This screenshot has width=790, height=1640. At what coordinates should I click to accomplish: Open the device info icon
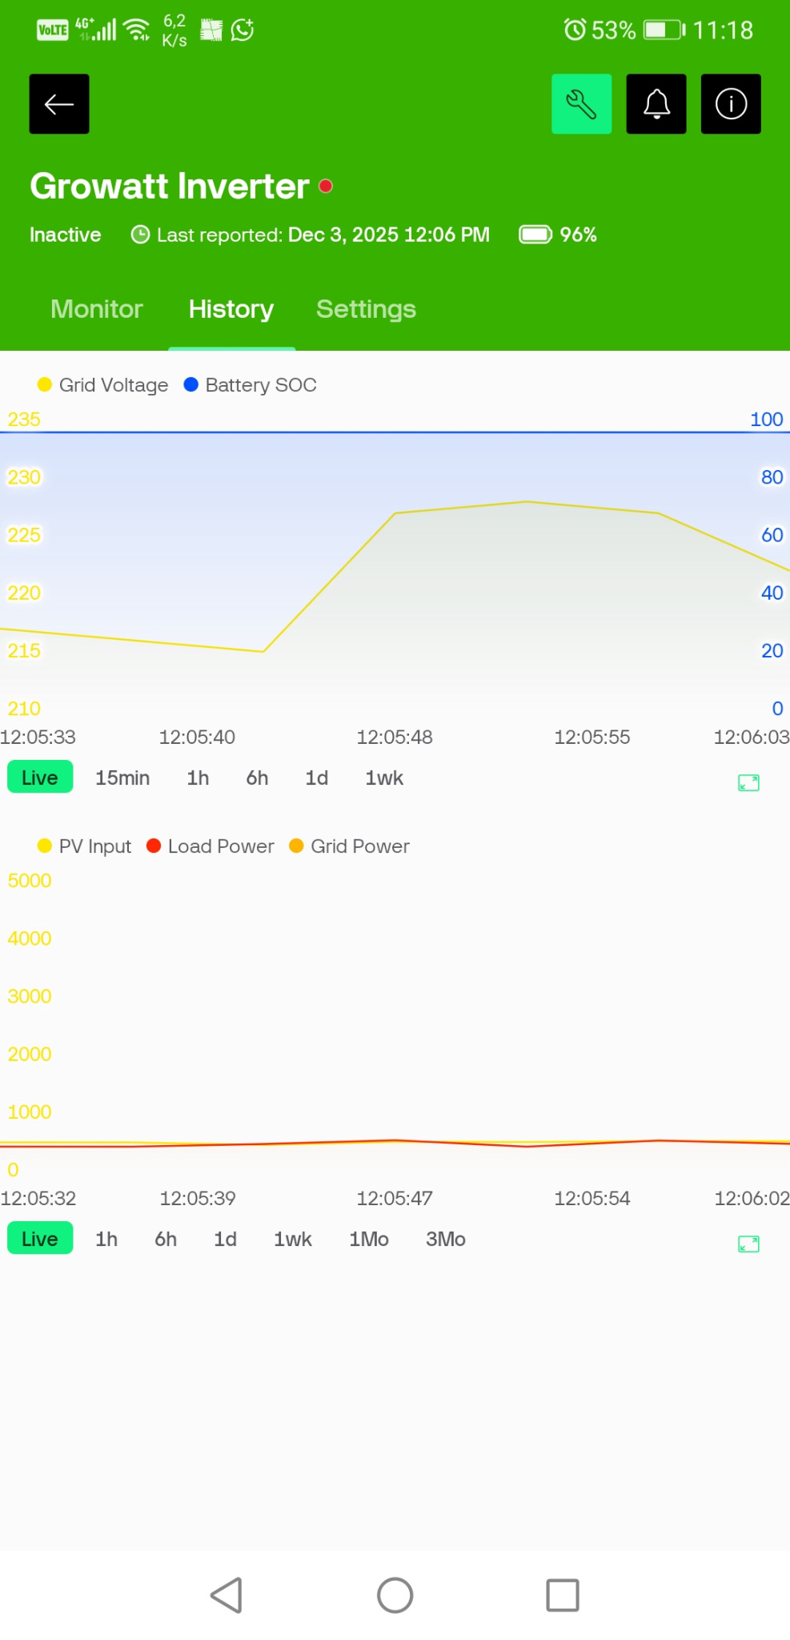click(x=731, y=104)
